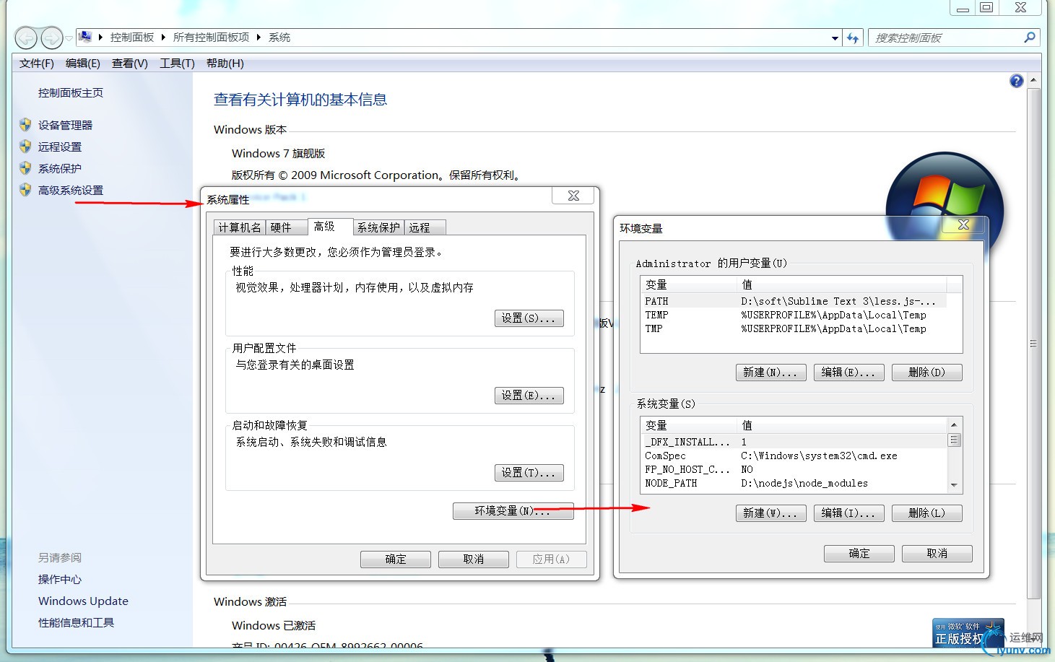The height and width of the screenshot is (662, 1055).
Task: Click the 系统 breadcrumb in address bar
Action: 279,37
